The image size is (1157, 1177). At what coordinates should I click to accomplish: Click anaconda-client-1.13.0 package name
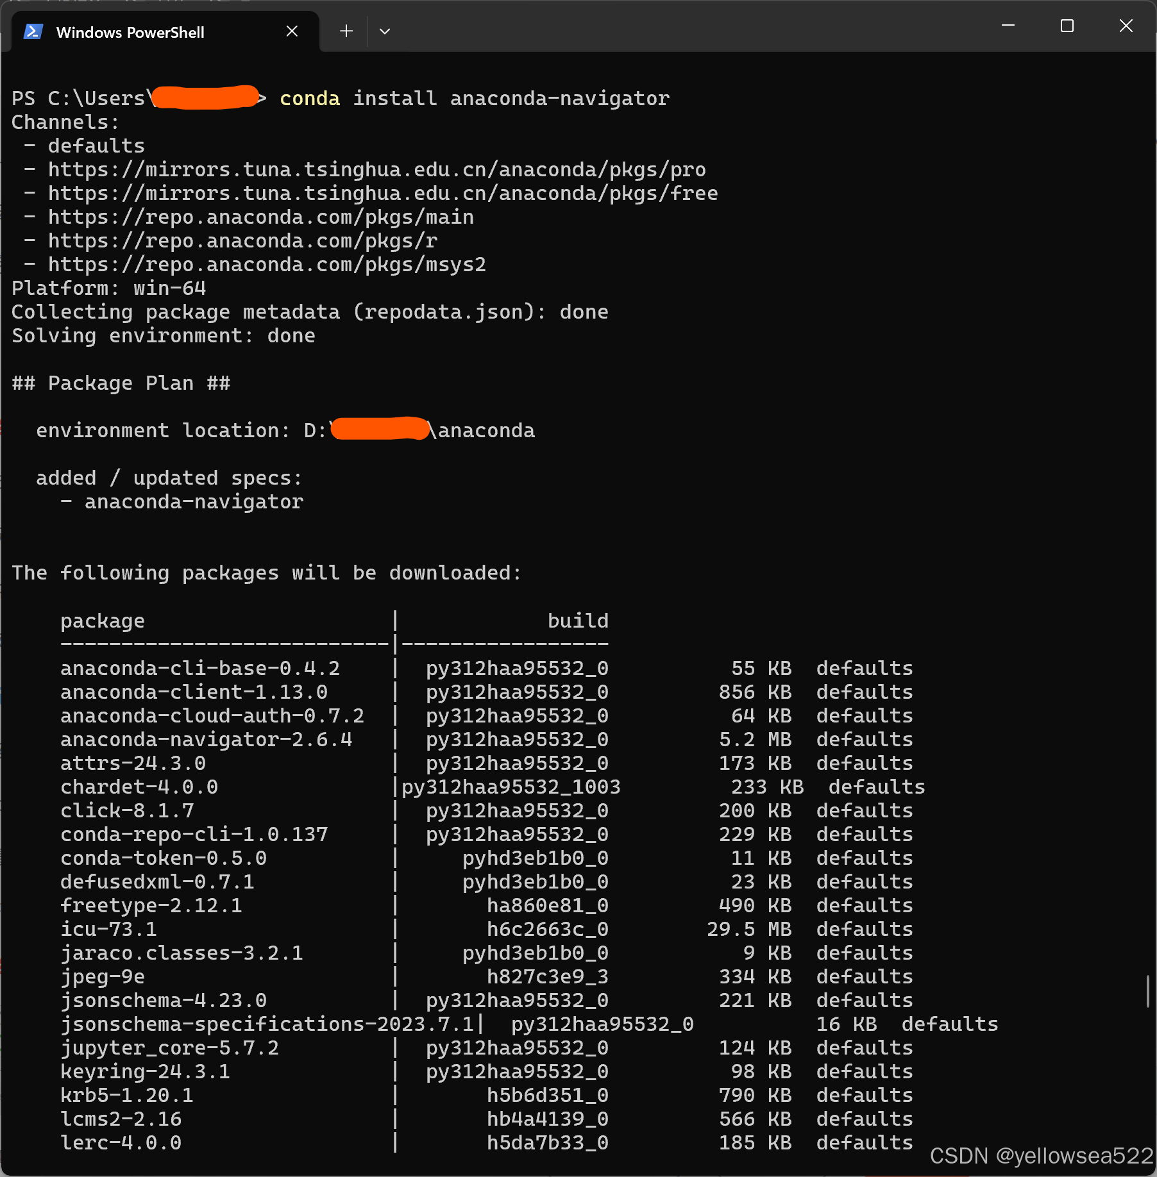click(194, 692)
